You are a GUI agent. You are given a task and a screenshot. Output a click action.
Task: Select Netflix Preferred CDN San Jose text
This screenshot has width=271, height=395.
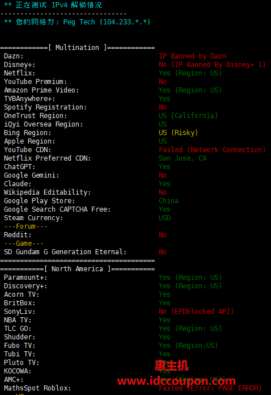(x=183, y=158)
